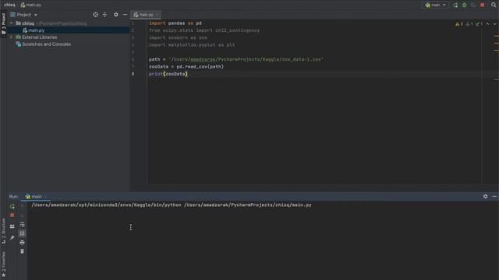Screen dimensions: 499x280
Task: Run with coverage from the top toolbar
Action: [x=473, y=5]
